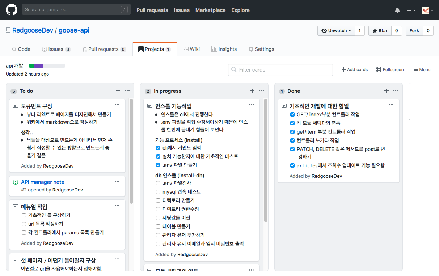
Task: Expand the Unwatch dropdown
Action: tap(336, 31)
